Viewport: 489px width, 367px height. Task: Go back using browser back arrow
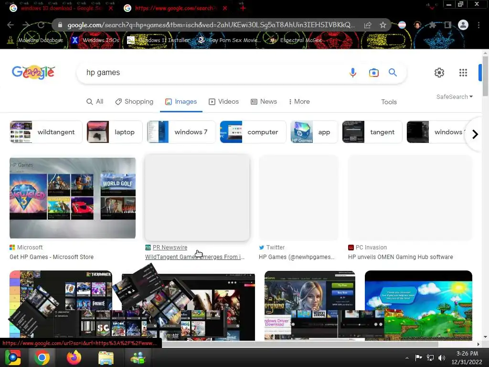point(11,25)
